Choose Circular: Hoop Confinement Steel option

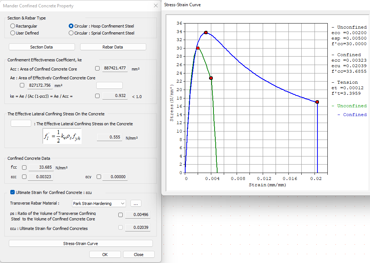[x=71, y=26]
